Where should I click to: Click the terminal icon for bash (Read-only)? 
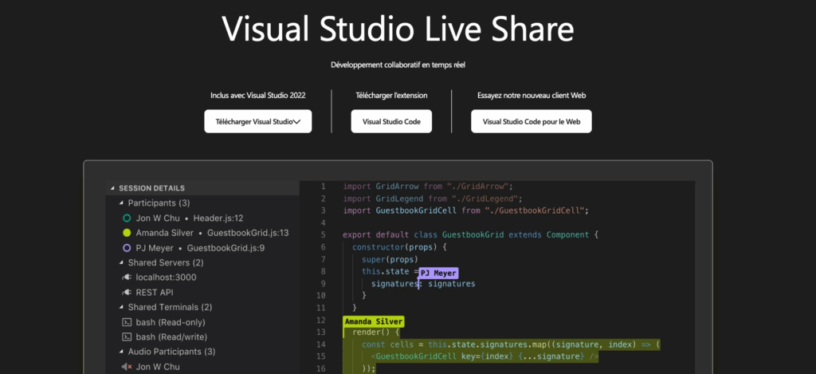tap(127, 322)
